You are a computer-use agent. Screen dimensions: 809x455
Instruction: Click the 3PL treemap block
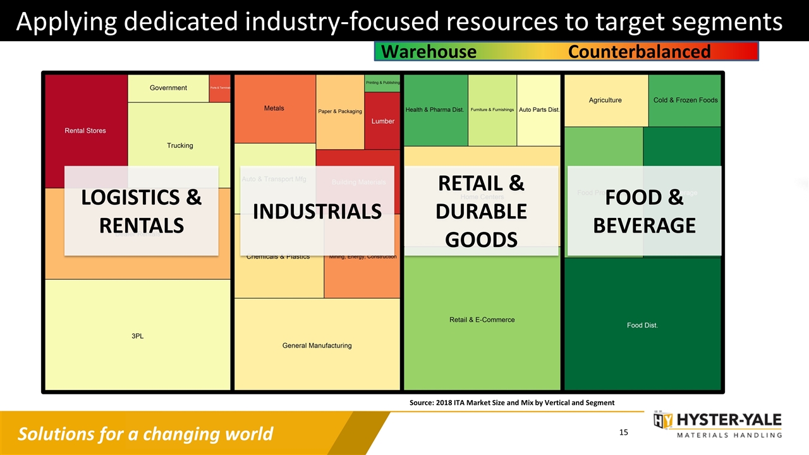[x=138, y=336]
